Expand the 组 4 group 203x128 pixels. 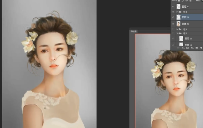tap(177, 29)
